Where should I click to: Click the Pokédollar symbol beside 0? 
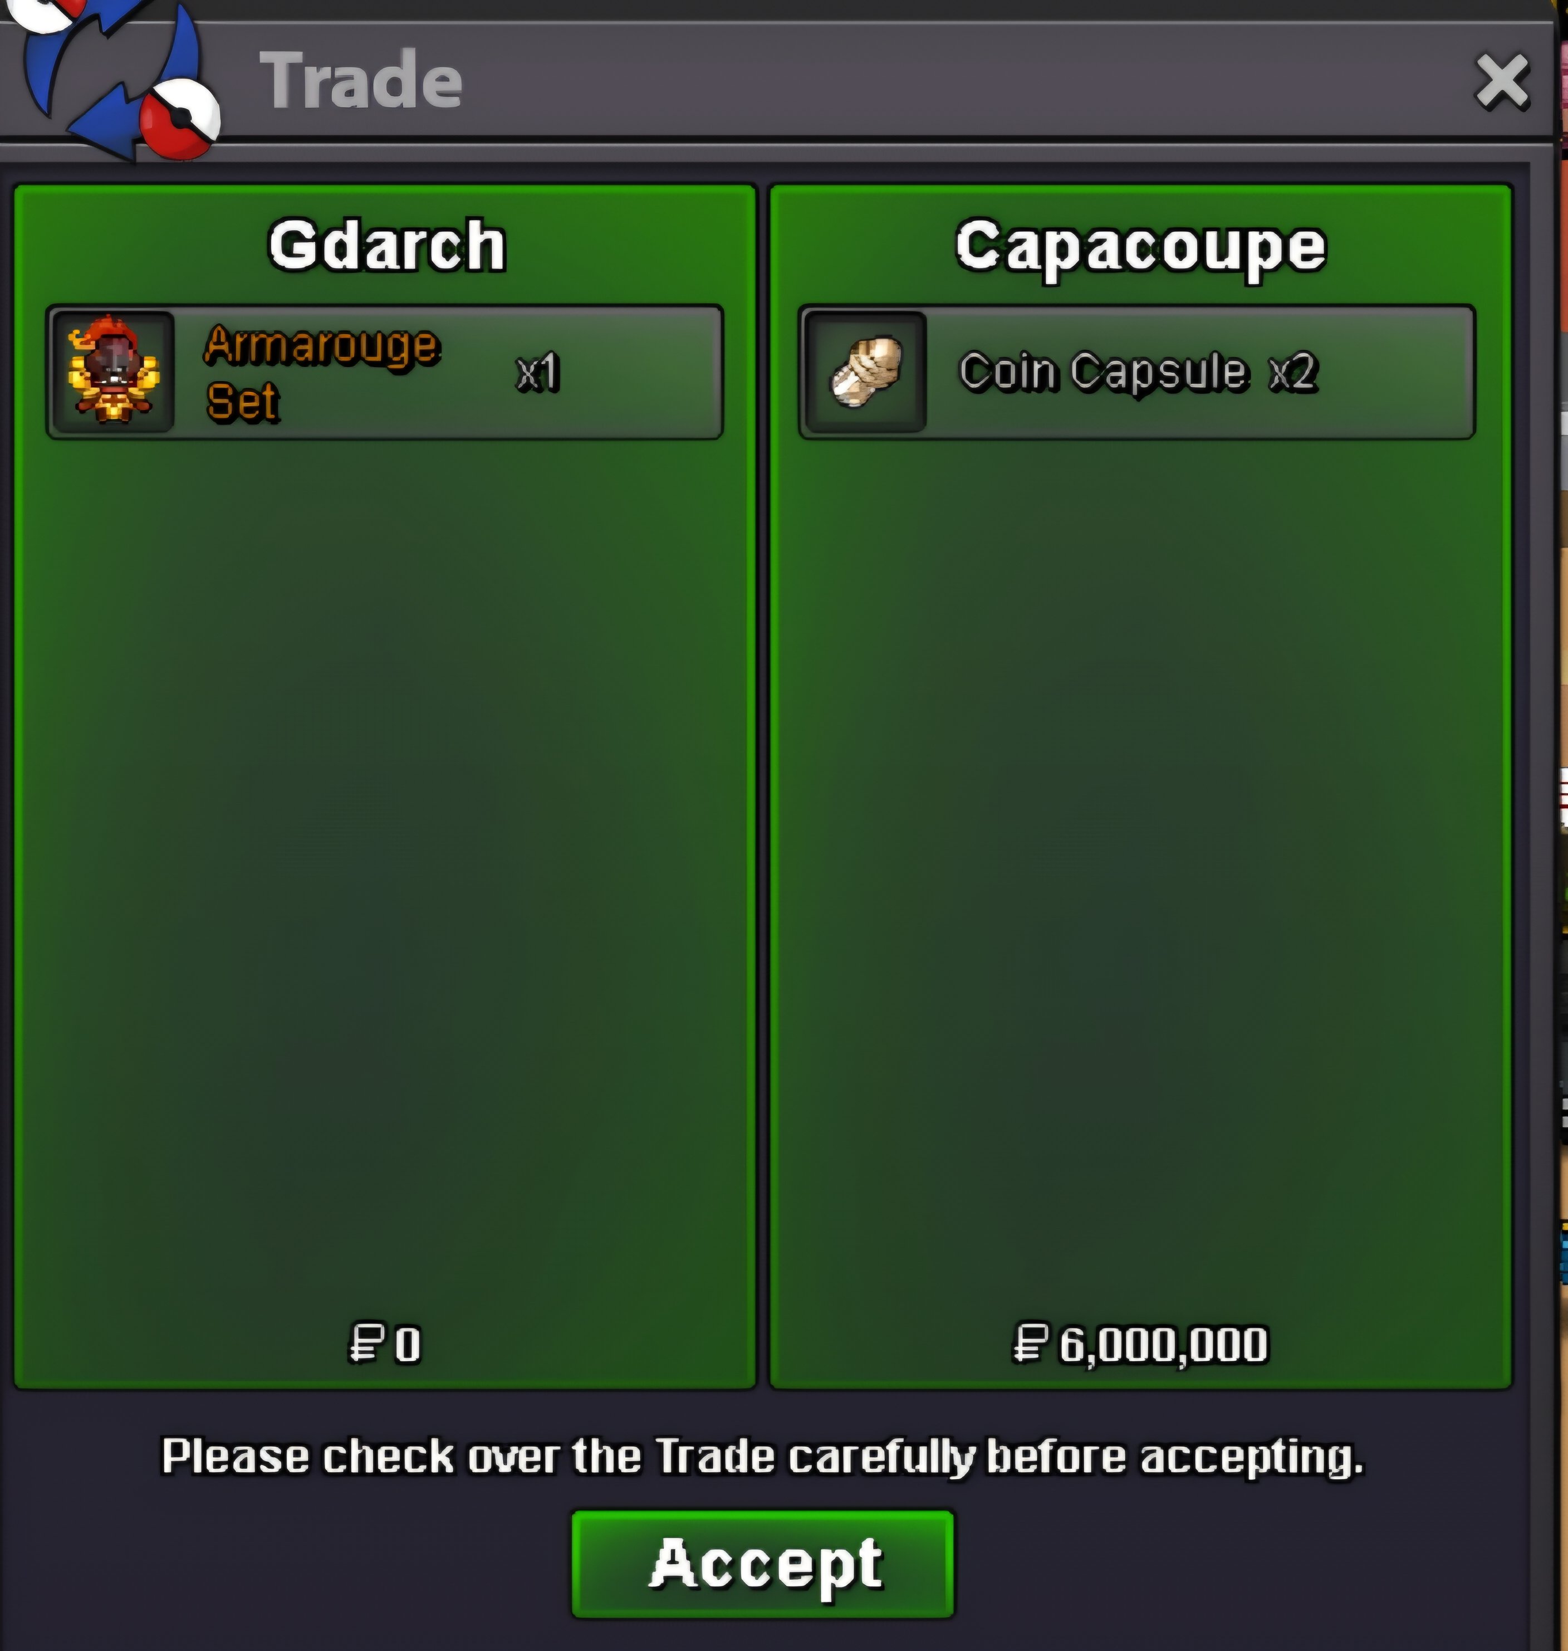click(366, 1342)
